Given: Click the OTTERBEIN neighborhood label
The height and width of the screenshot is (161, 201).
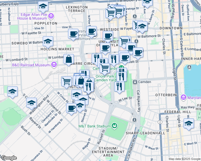Looking at the screenshot, I should 166,95.
